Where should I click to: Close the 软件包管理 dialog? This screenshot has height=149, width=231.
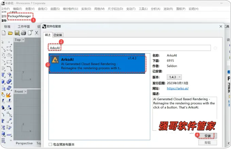[x=221, y=27]
